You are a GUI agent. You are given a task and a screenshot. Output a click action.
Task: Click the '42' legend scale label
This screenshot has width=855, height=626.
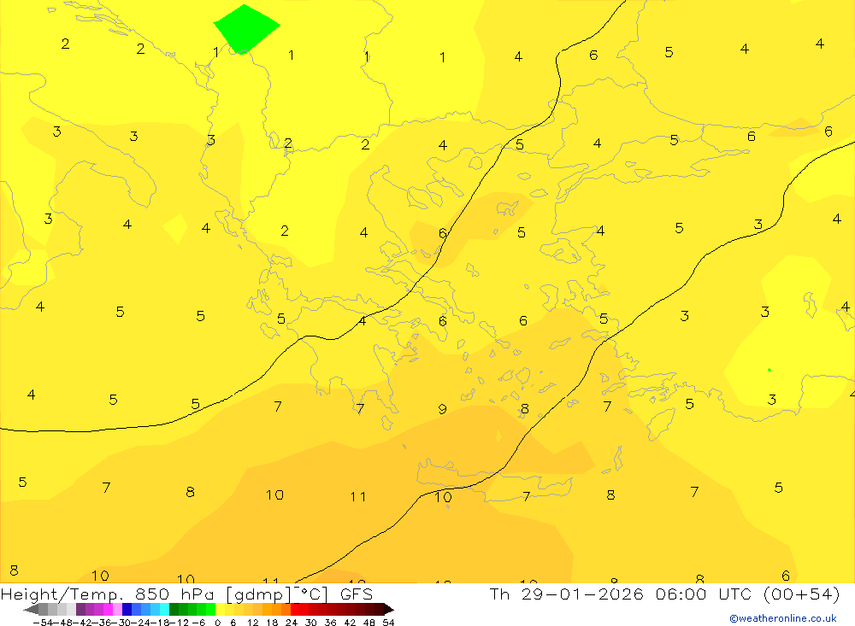350,623
